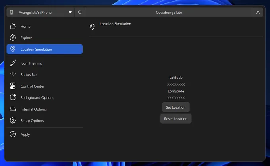Screen dimensions: 270x166
Task: Open the Home page label
Action: (25, 27)
